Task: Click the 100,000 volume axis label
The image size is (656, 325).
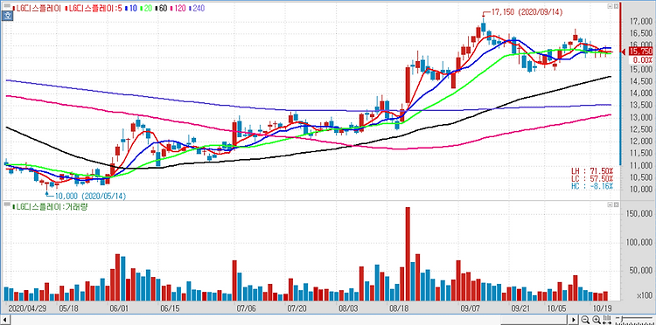Action: [x=639, y=243]
